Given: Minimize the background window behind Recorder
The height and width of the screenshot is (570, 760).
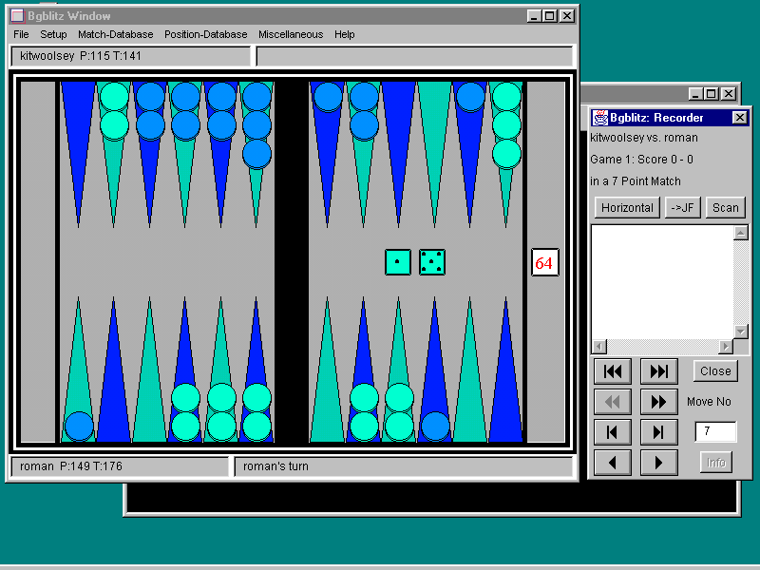Looking at the screenshot, I should point(696,93).
